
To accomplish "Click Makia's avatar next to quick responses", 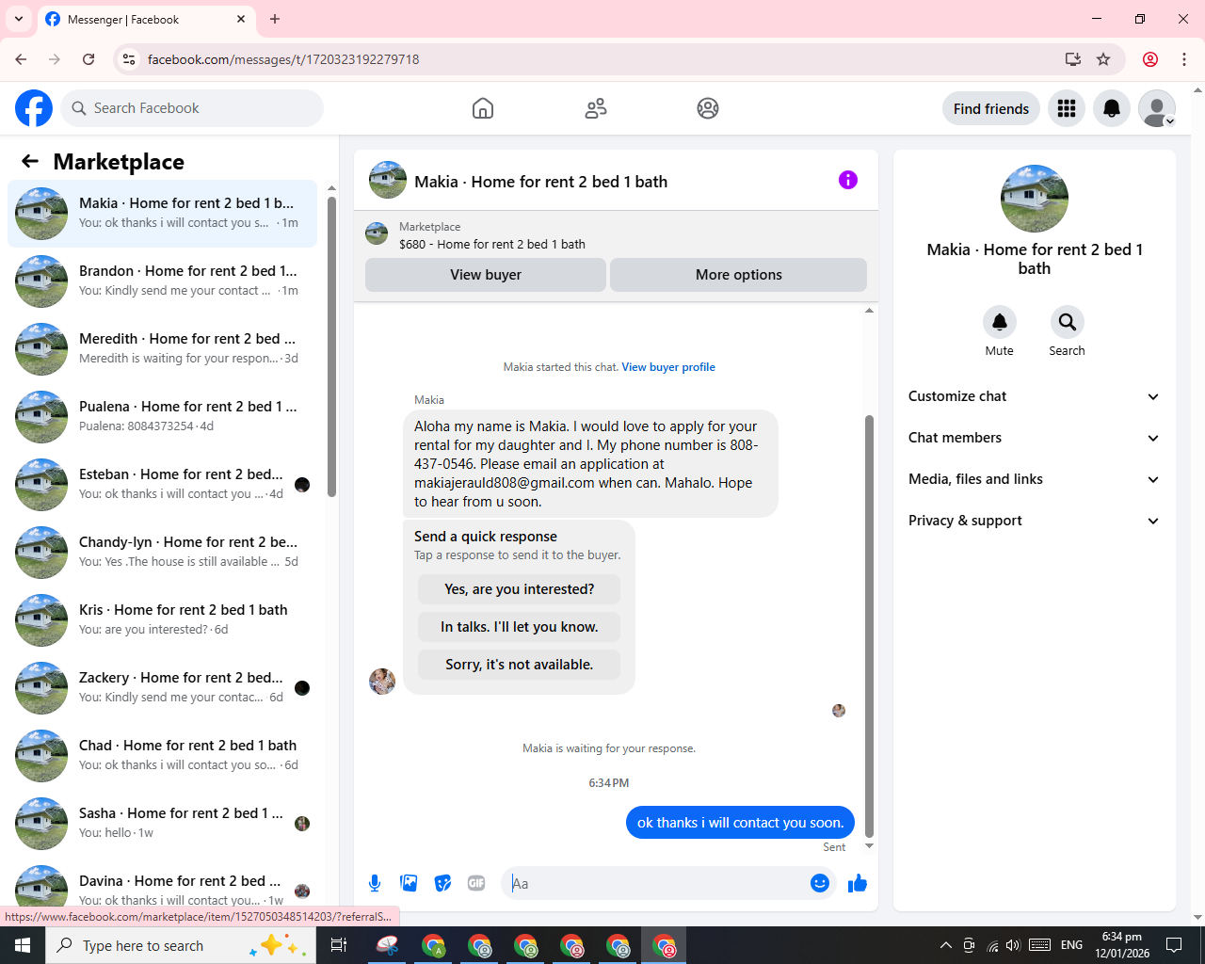I will coord(382,682).
